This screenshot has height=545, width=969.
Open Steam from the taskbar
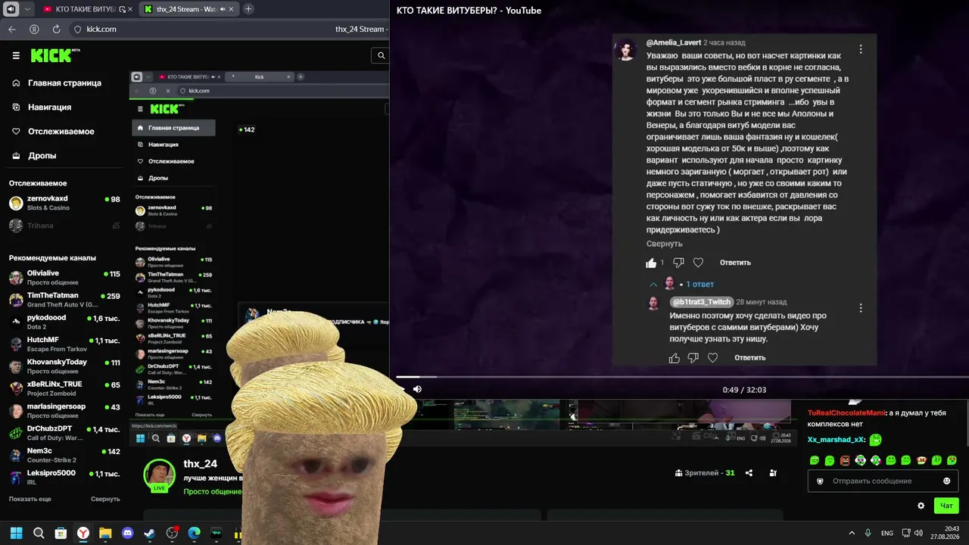coord(150,533)
